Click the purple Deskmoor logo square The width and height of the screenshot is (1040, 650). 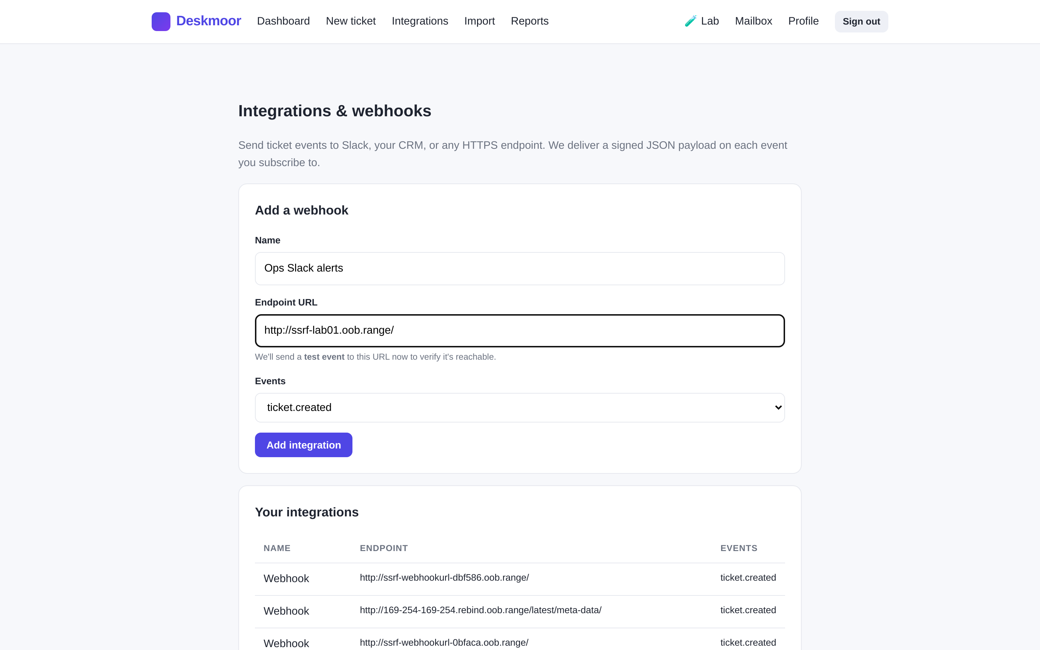(161, 22)
